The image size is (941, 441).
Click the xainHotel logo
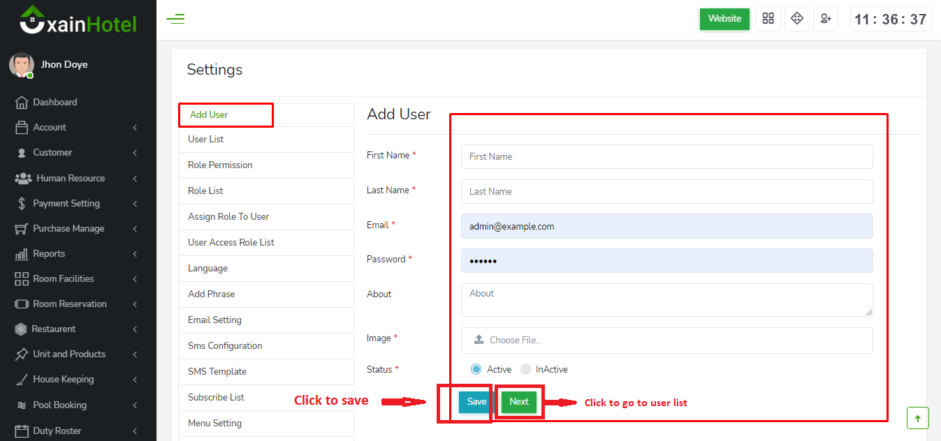click(x=78, y=20)
